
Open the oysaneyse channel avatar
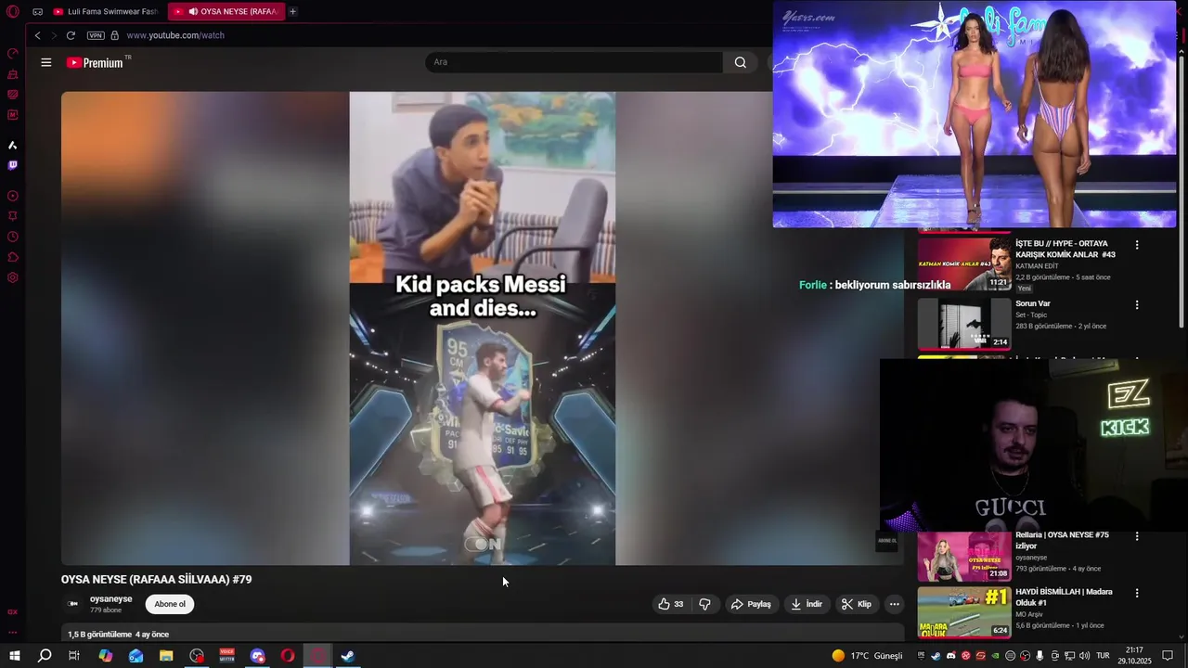[73, 604]
